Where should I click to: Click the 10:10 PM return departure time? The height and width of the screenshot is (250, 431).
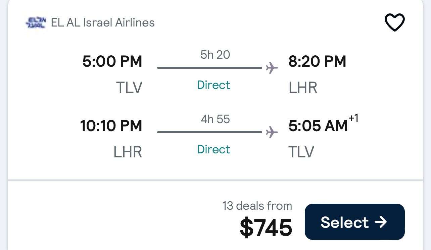(x=111, y=126)
